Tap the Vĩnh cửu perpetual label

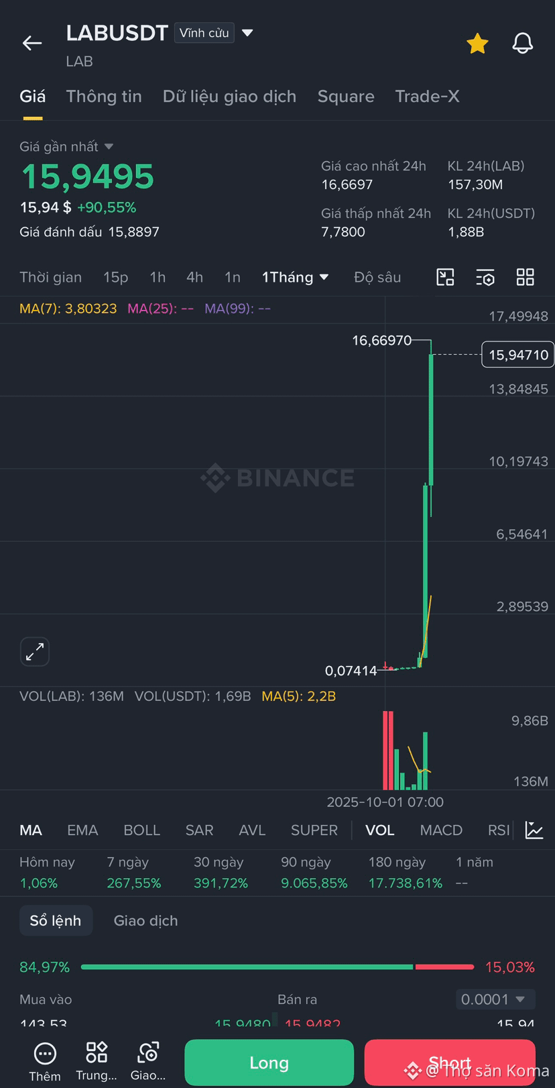[x=204, y=33]
